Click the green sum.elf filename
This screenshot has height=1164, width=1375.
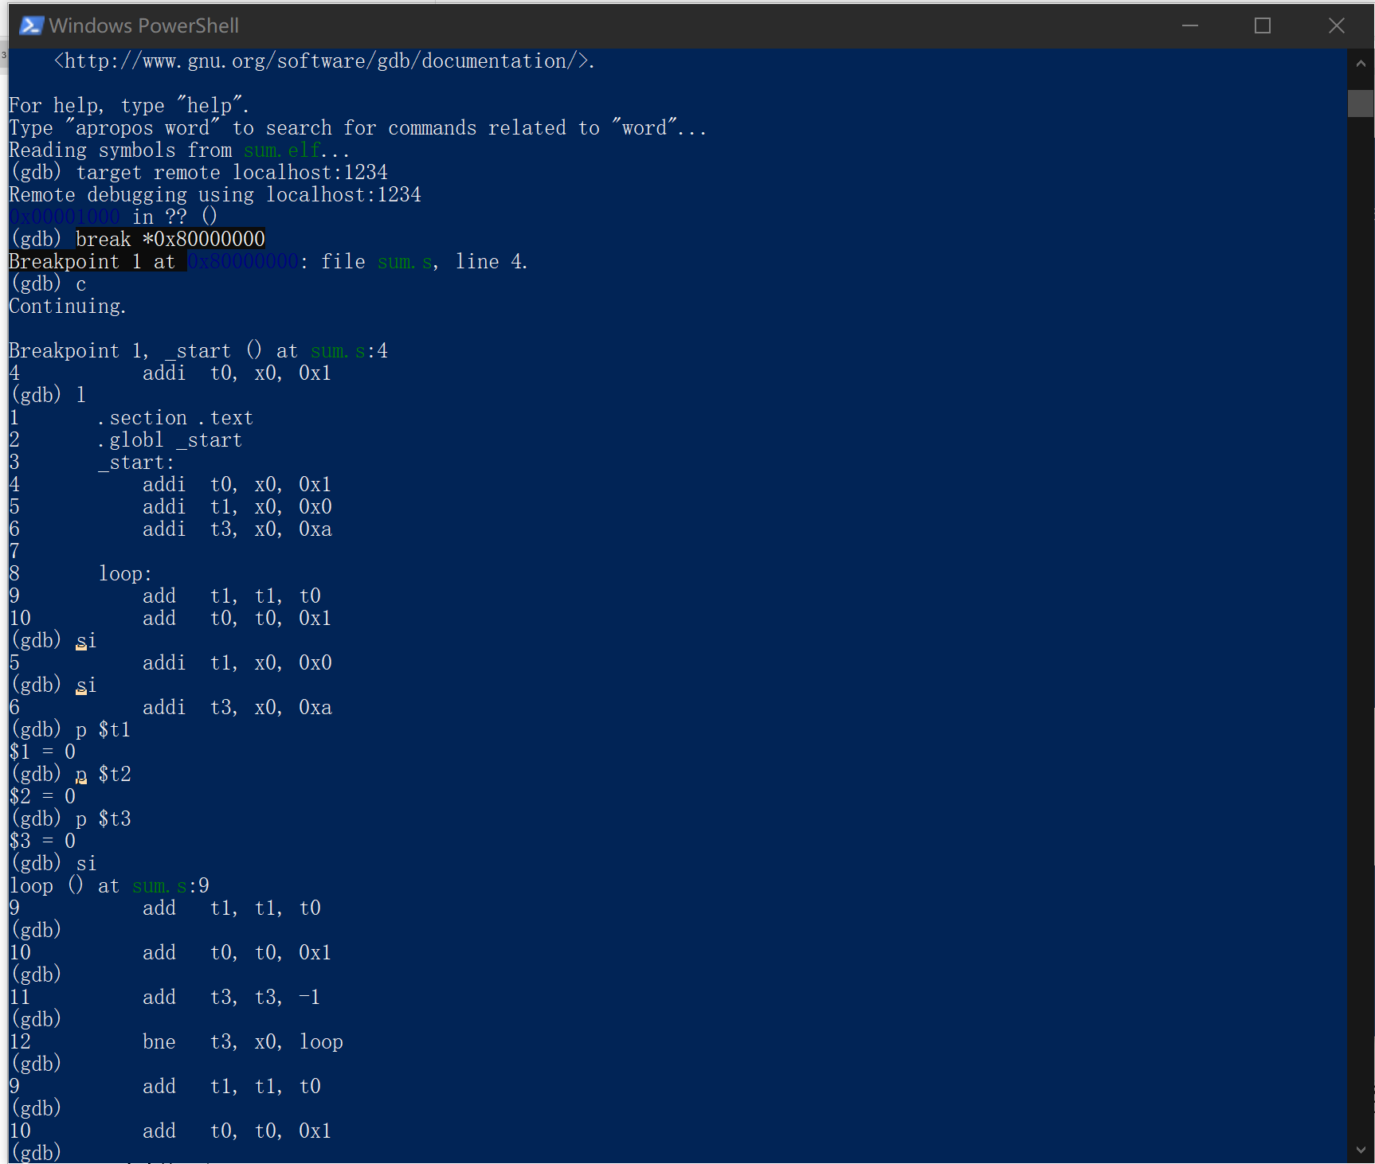(281, 150)
